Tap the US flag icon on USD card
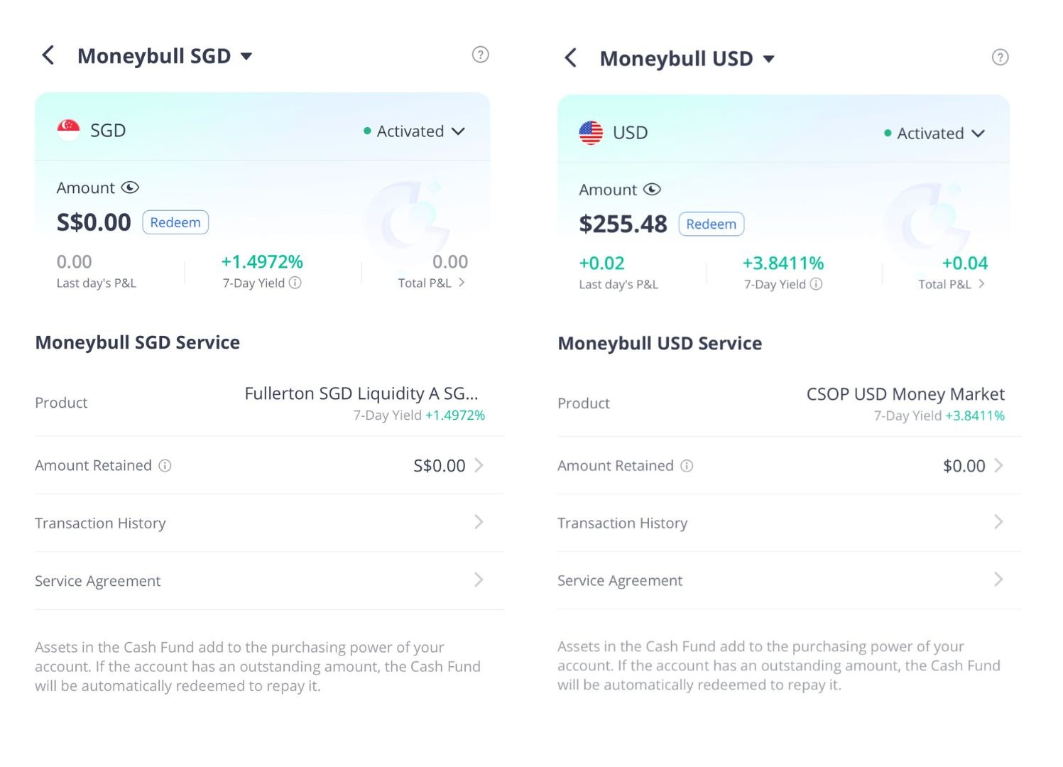Viewport: 1063px width, 767px height. coord(589,132)
